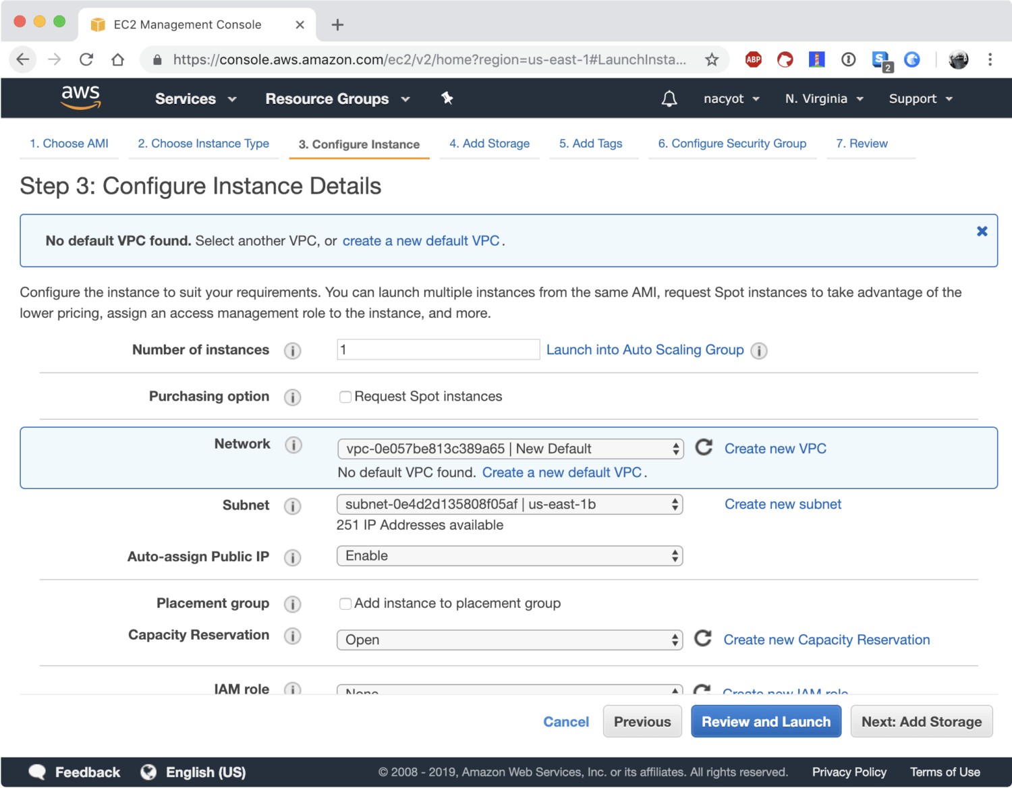Image resolution: width=1012 pixels, height=788 pixels.
Task: Click info icon next to Network
Action: (x=293, y=445)
